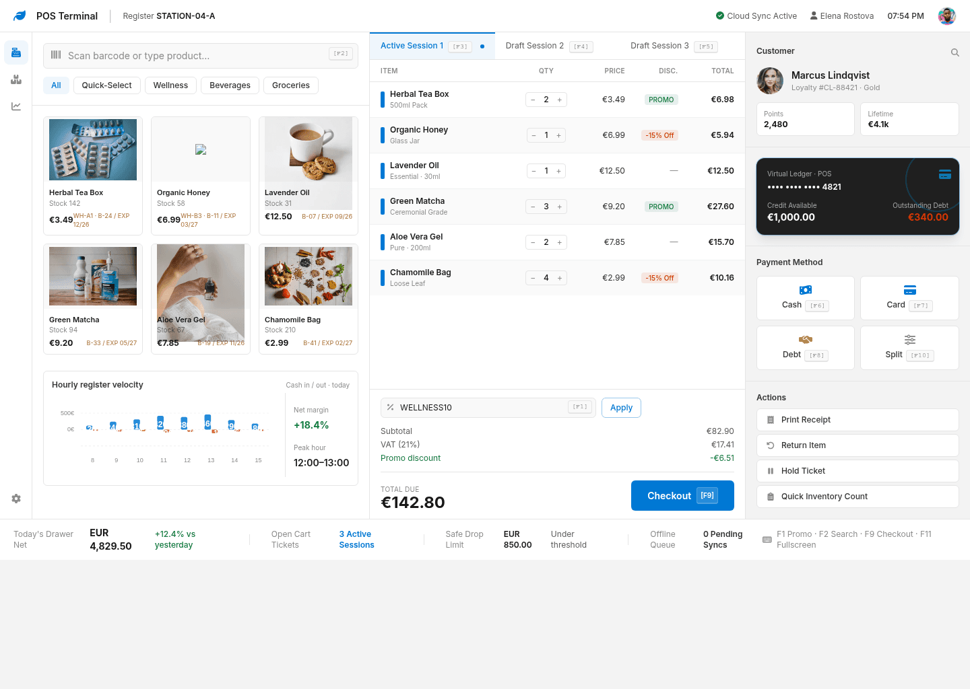The image size is (970, 689).
Task: Increase Organic Honey quantity
Action: click(558, 135)
